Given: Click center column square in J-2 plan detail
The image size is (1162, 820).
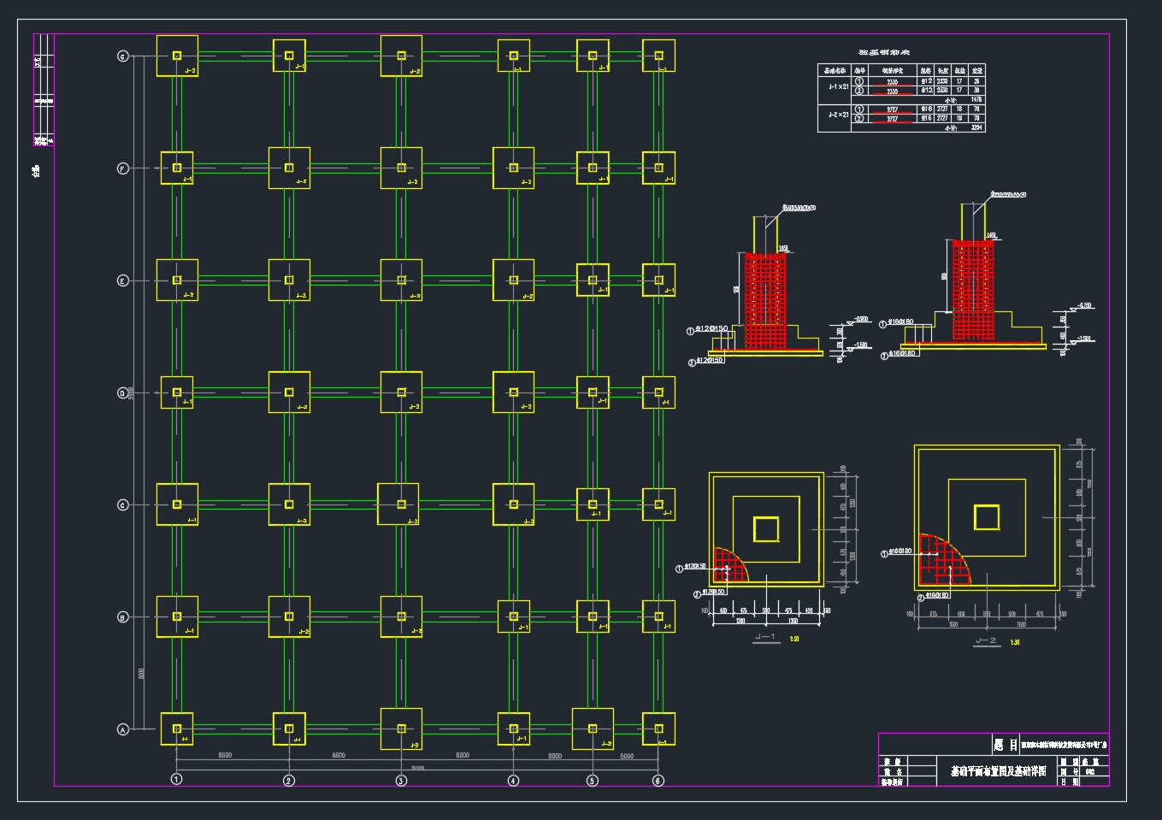Looking at the screenshot, I should coord(987,517).
